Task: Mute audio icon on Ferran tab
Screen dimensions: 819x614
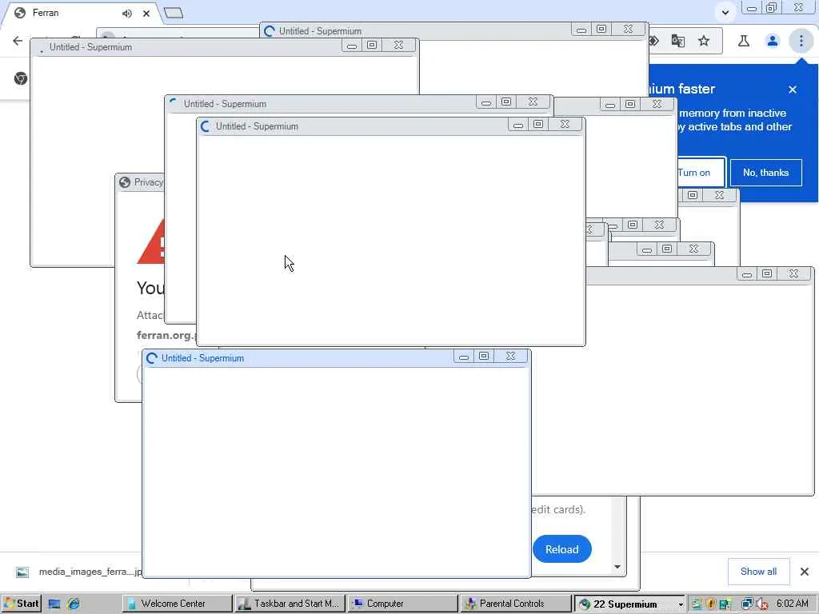Action: tap(127, 14)
